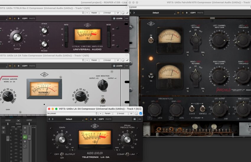Select the A state on the LA-3A toolbar
The image size is (251, 162).
(91, 119)
